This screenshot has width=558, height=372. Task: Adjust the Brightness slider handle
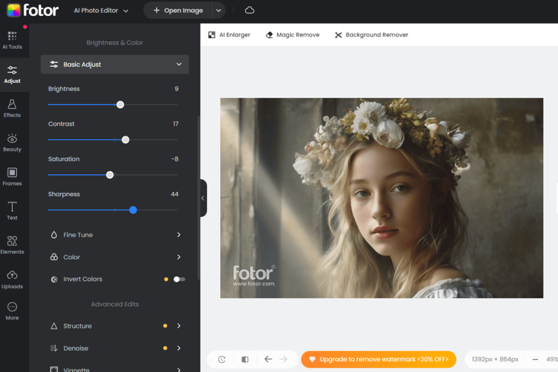(120, 104)
